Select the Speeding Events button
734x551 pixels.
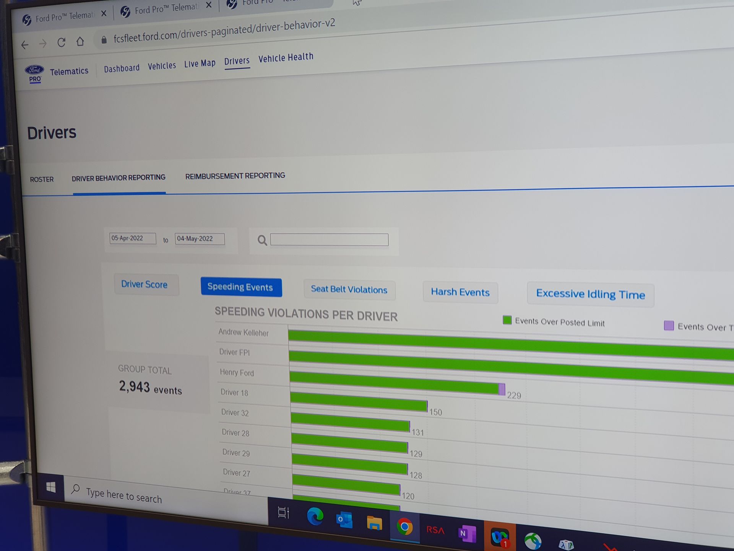[x=241, y=287]
